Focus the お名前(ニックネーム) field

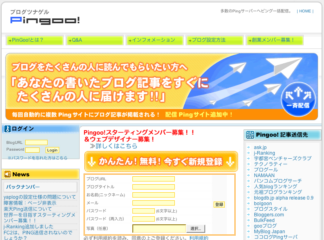pyautogui.click(x=154, y=195)
